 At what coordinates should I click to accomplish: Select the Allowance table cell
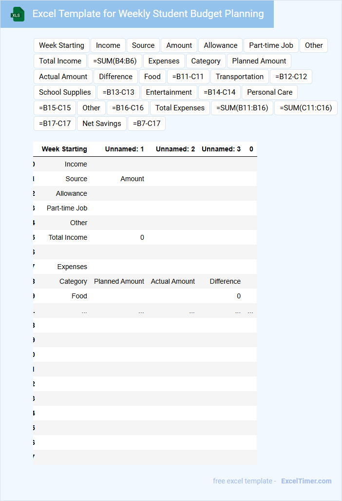click(72, 194)
